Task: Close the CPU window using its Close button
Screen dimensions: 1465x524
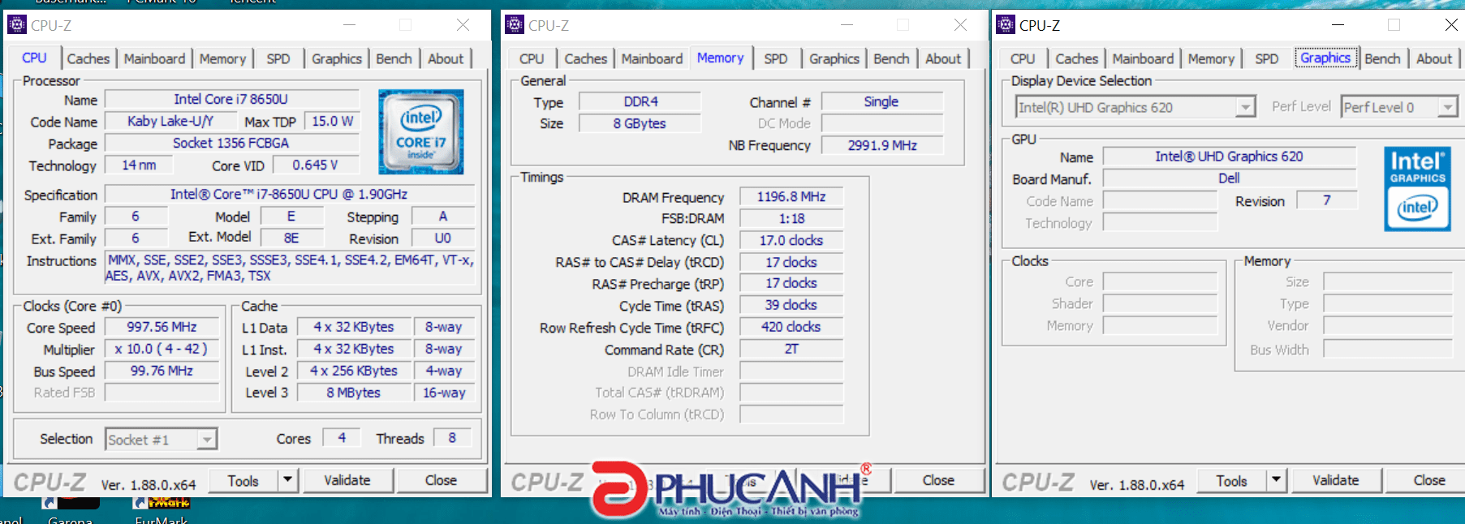Action: click(441, 480)
